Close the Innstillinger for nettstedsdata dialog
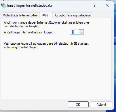The image size is (116, 112). (x=107, y=5)
